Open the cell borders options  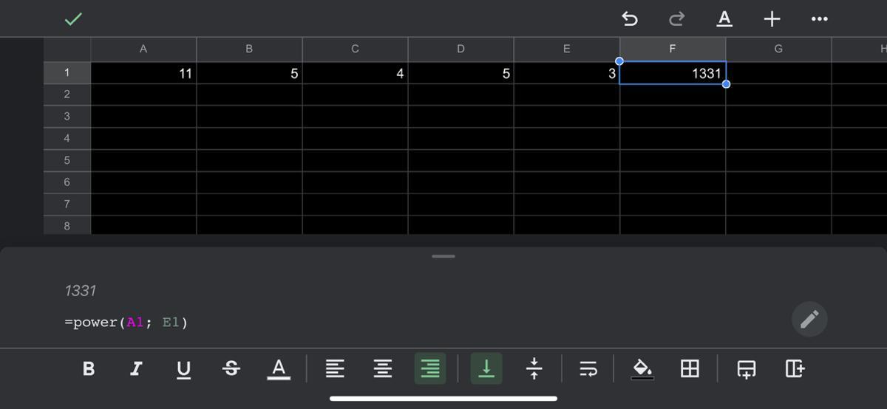689,368
